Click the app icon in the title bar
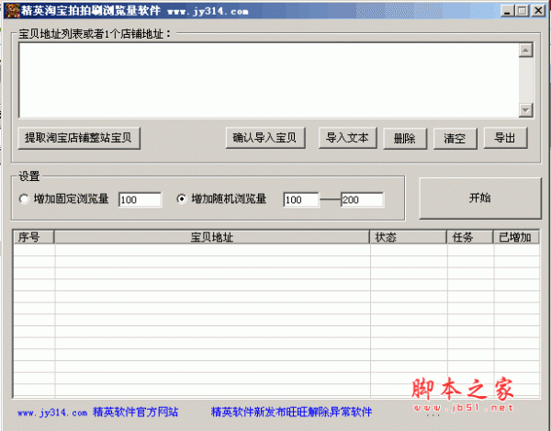Viewport: 551px width, 431px height. 11,10
